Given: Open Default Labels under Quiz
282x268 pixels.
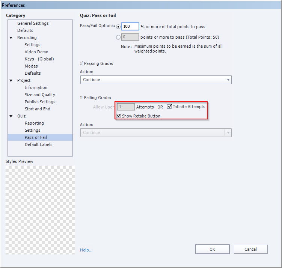Looking at the screenshot, I should [x=38, y=145].
